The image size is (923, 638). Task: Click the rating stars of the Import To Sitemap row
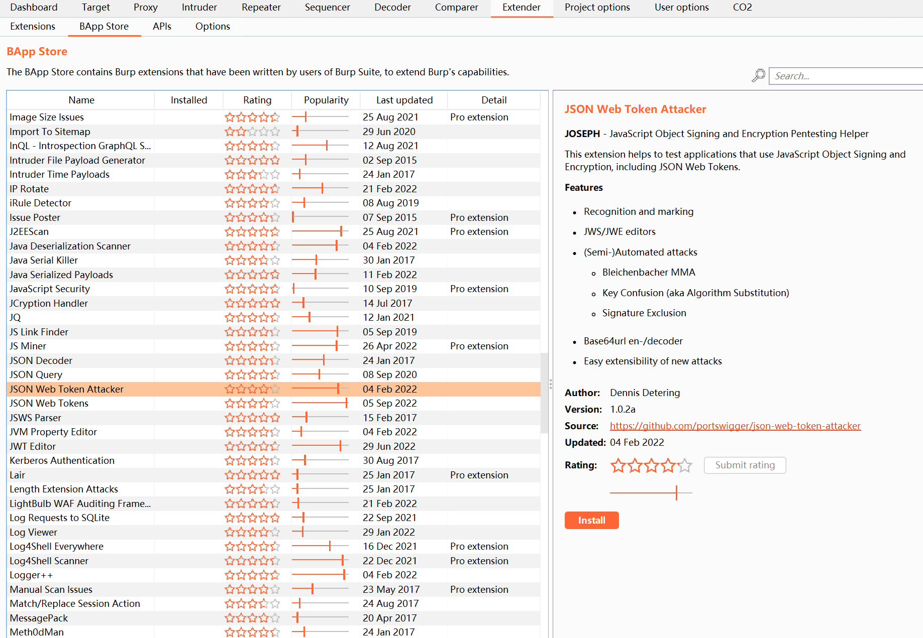point(252,132)
